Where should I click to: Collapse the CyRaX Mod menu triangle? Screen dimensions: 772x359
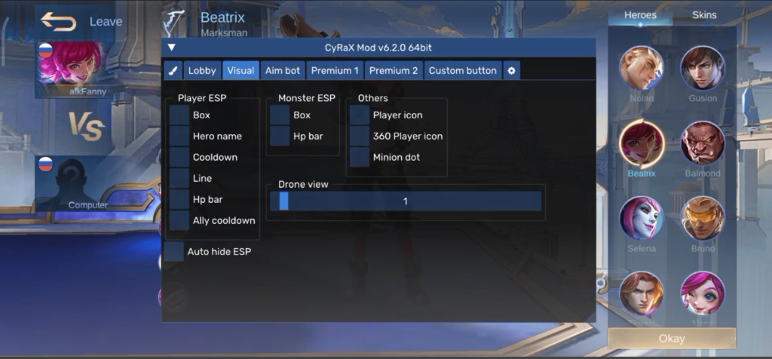pos(172,48)
